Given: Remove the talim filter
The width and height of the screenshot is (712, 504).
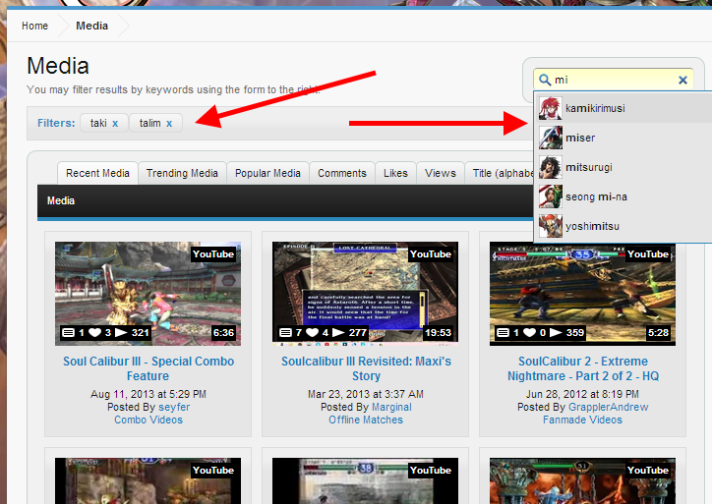Looking at the screenshot, I should 169,124.
